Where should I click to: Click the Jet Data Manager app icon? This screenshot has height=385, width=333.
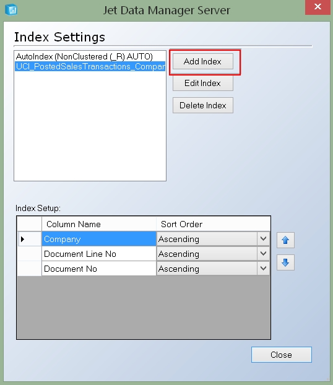coord(11,10)
